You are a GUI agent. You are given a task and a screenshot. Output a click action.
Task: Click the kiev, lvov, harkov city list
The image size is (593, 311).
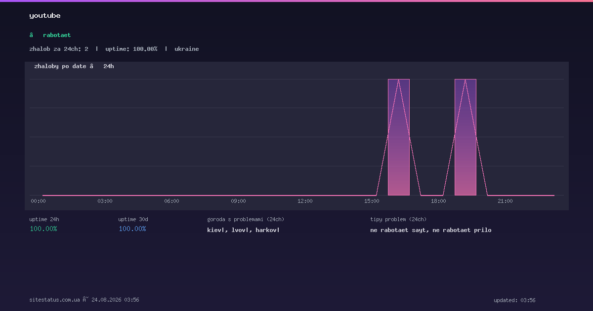[x=243, y=230]
